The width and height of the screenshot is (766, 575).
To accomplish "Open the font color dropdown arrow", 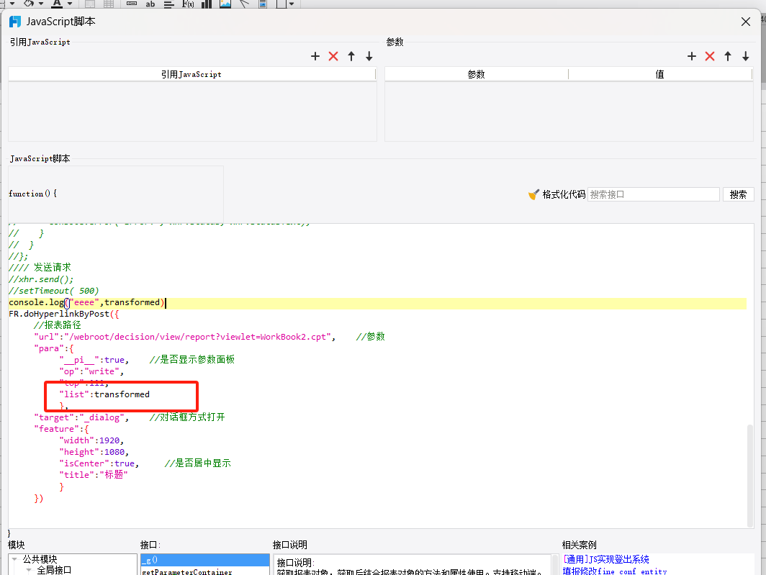I will [x=70, y=4].
